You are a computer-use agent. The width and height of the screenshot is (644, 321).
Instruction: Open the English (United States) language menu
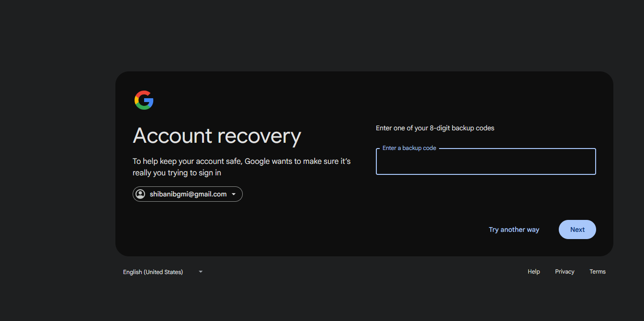(153, 272)
